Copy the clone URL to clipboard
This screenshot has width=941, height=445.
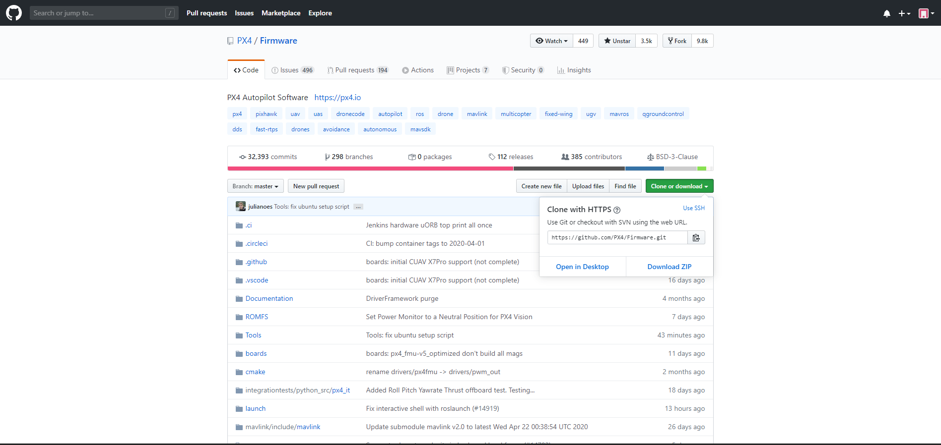coord(696,238)
